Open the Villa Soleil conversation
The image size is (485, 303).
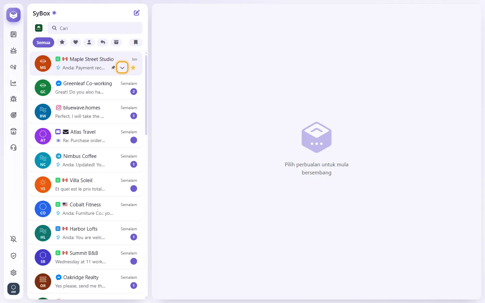86,184
